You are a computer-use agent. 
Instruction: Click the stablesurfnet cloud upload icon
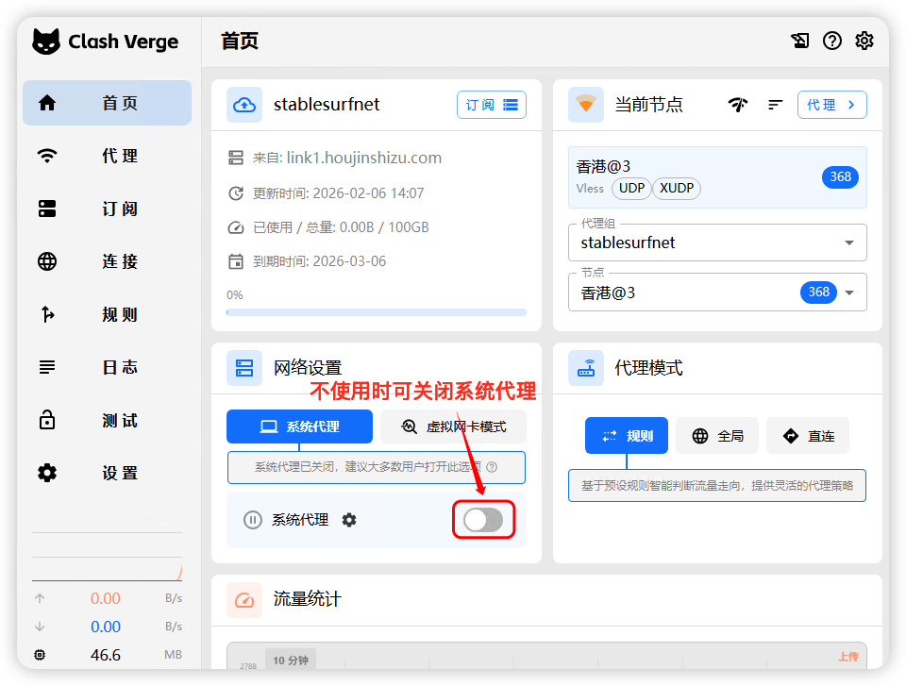[244, 105]
